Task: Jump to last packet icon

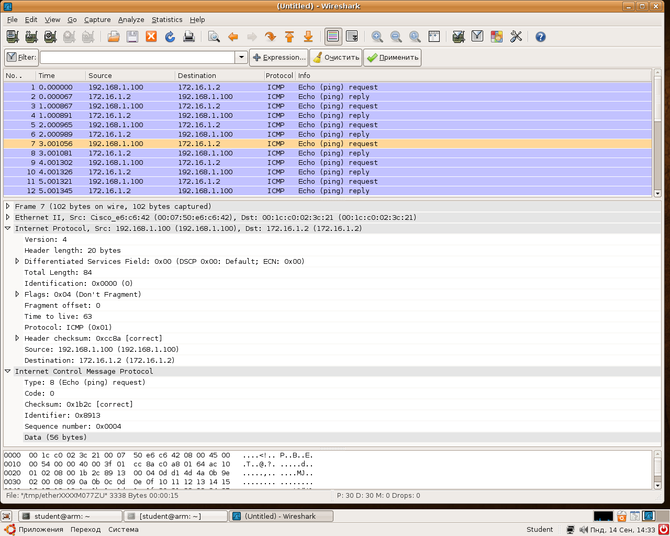Action: pyautogui.click(x=308, y=37)
